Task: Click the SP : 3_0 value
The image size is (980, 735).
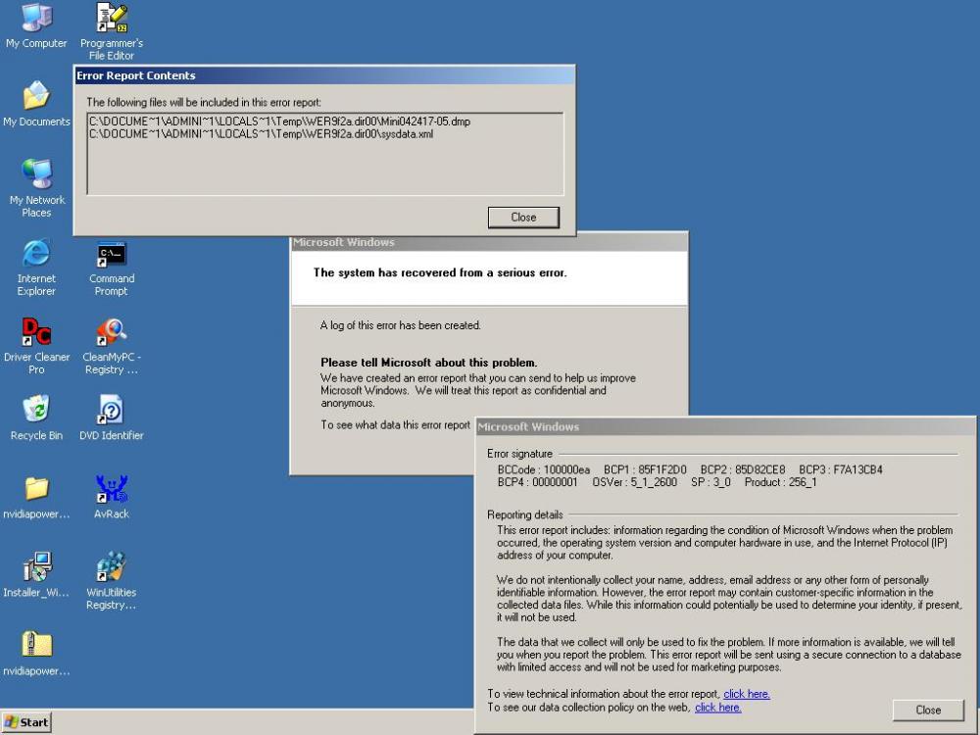Action: point(710,482)
